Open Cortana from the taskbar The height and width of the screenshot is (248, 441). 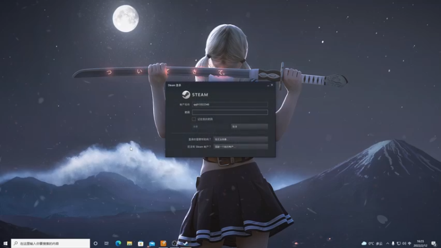coord(95,243)
